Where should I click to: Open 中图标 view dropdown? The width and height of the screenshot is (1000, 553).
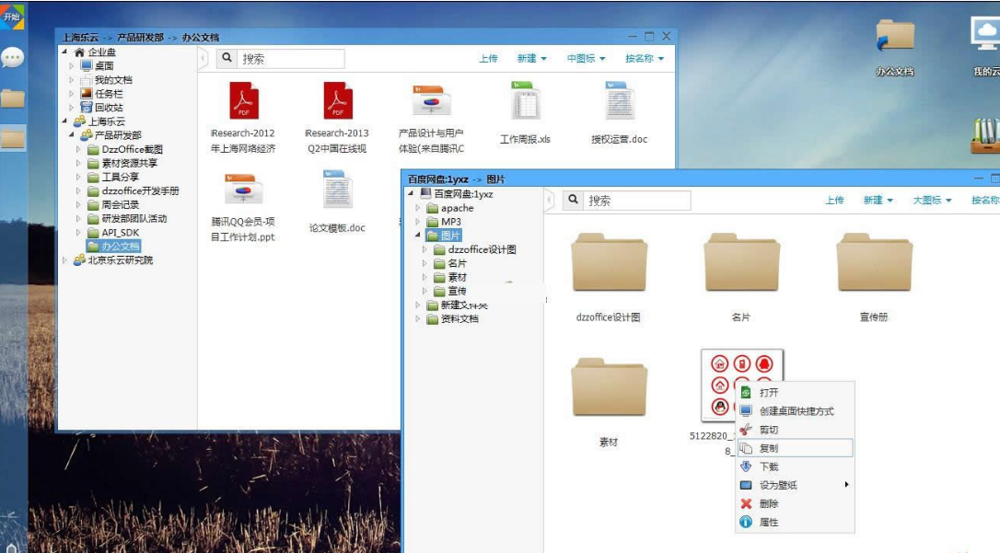coord(587,58)
